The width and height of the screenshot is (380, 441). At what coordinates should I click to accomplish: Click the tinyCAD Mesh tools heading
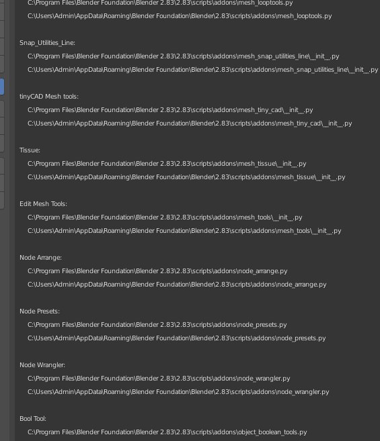49,97
